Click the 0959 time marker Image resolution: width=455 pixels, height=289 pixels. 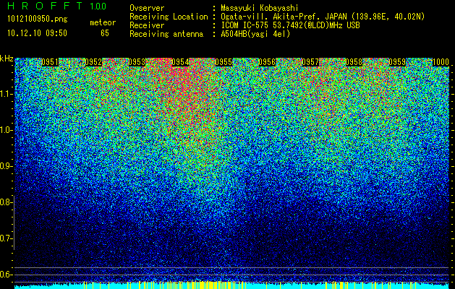tap(397, 62)
